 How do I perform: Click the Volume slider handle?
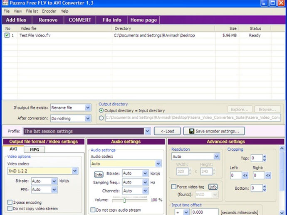(x=124, y=200)
